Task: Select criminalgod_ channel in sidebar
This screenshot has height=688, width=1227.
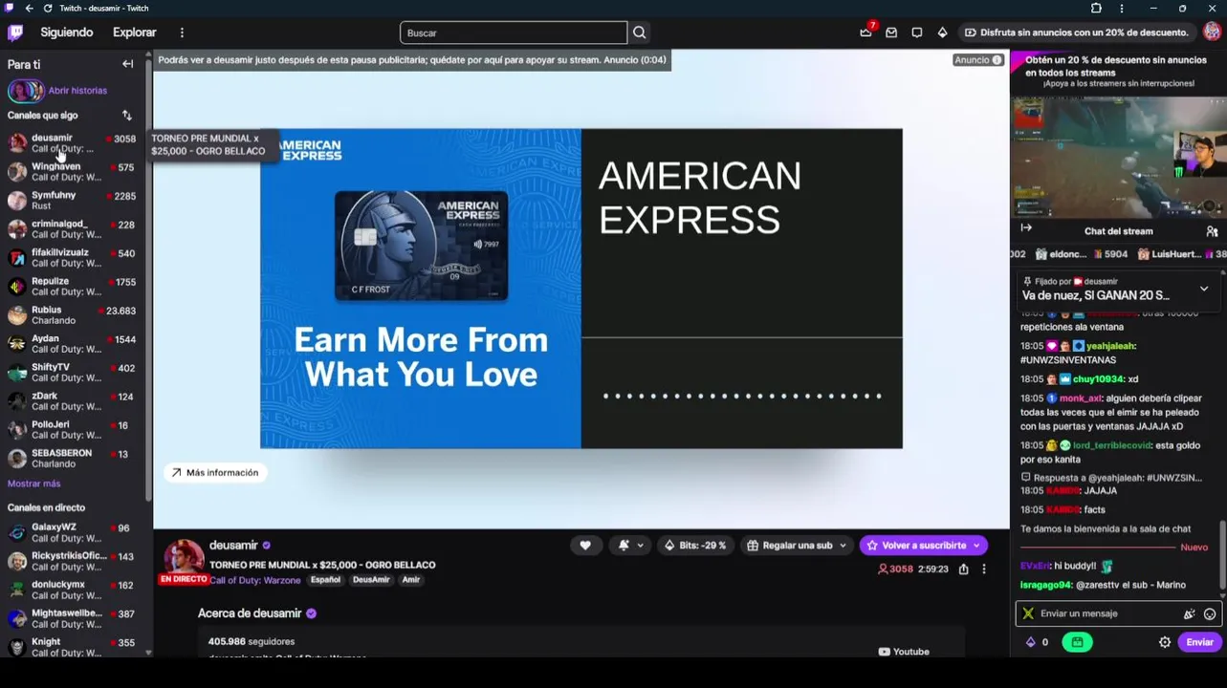Action: click(x=74, y=229)
